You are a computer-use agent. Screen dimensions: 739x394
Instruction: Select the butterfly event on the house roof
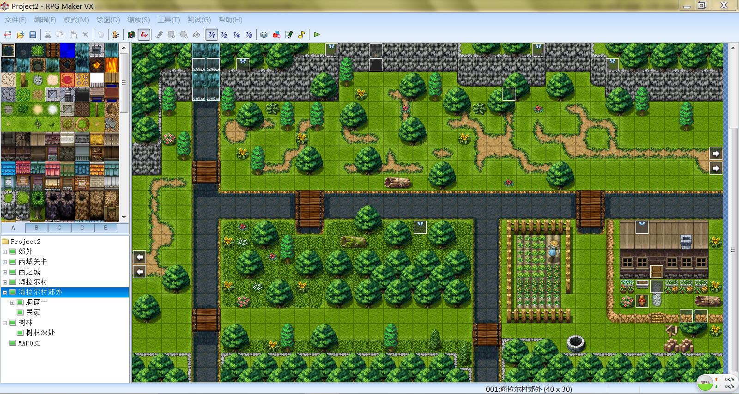tap(642, 227)
